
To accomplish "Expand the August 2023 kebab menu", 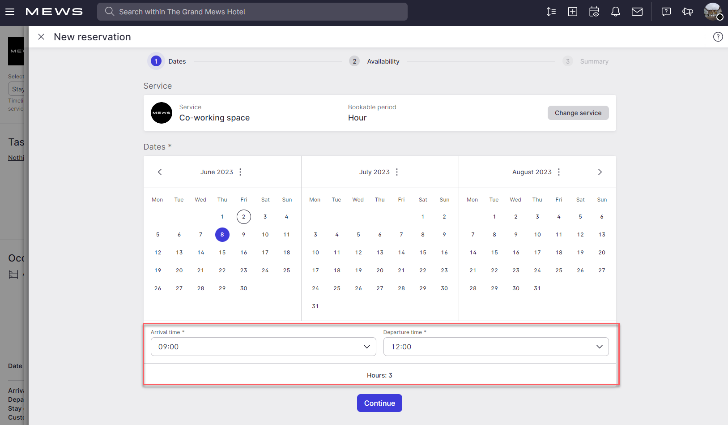I will [558, 172].
